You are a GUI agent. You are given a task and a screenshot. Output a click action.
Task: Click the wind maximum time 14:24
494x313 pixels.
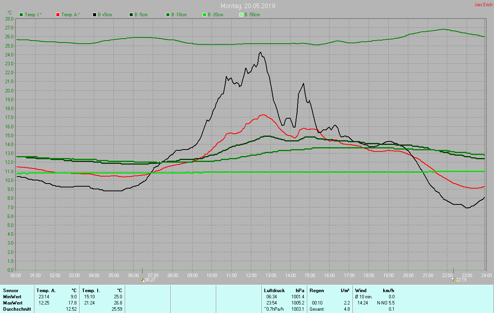[x=363, y=303]
